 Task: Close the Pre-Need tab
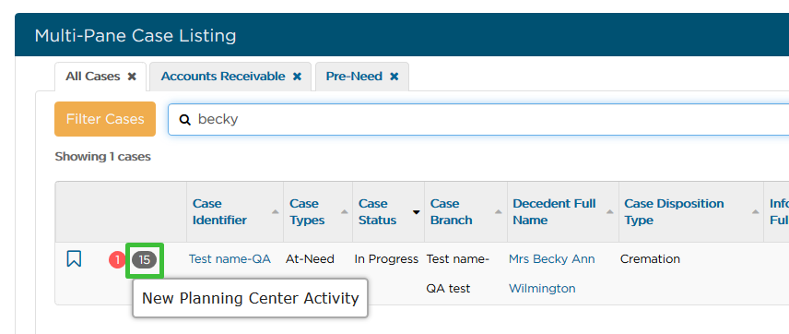point(394,77)
